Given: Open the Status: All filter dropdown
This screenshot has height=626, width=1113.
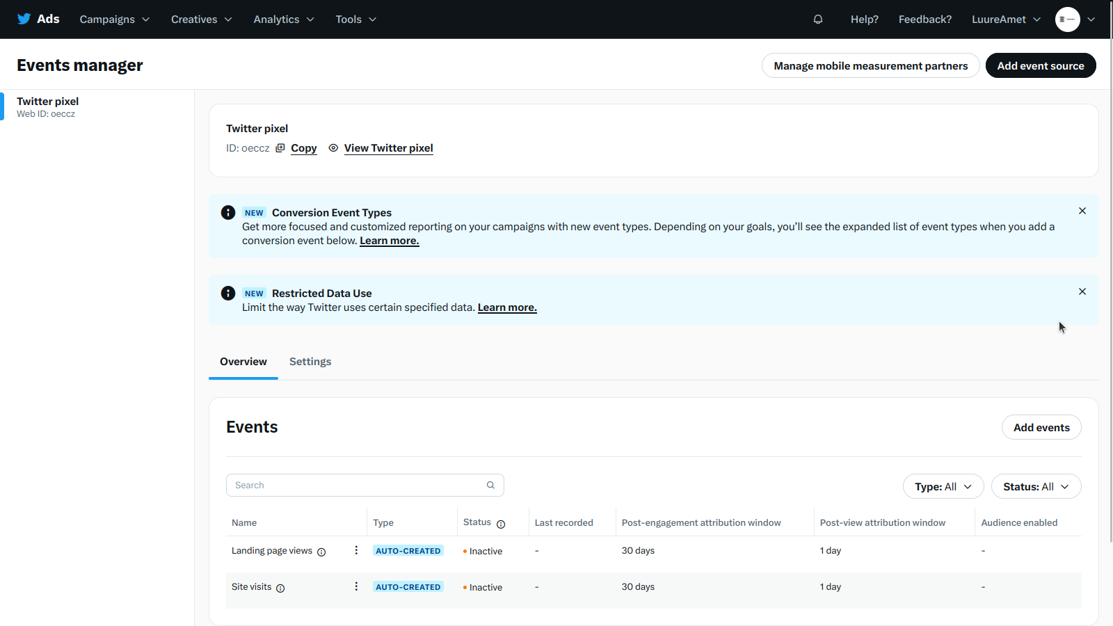Looking at the screenshot, I should 1035,487.
